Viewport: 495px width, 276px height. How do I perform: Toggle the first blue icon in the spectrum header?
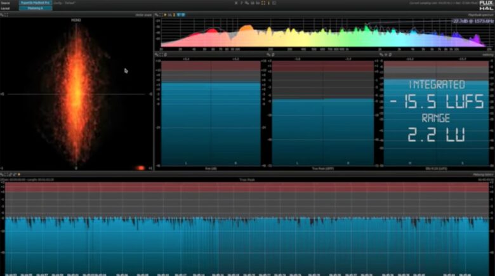click(178, 14)
